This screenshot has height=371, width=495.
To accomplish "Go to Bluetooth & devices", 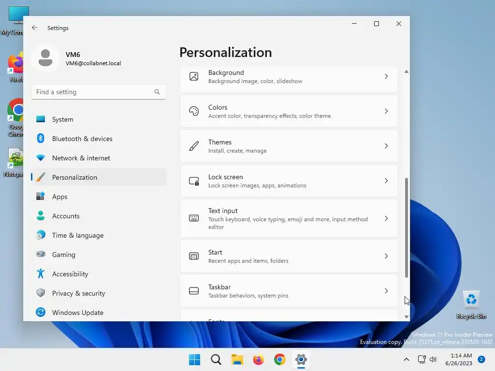I will (99, 139).
